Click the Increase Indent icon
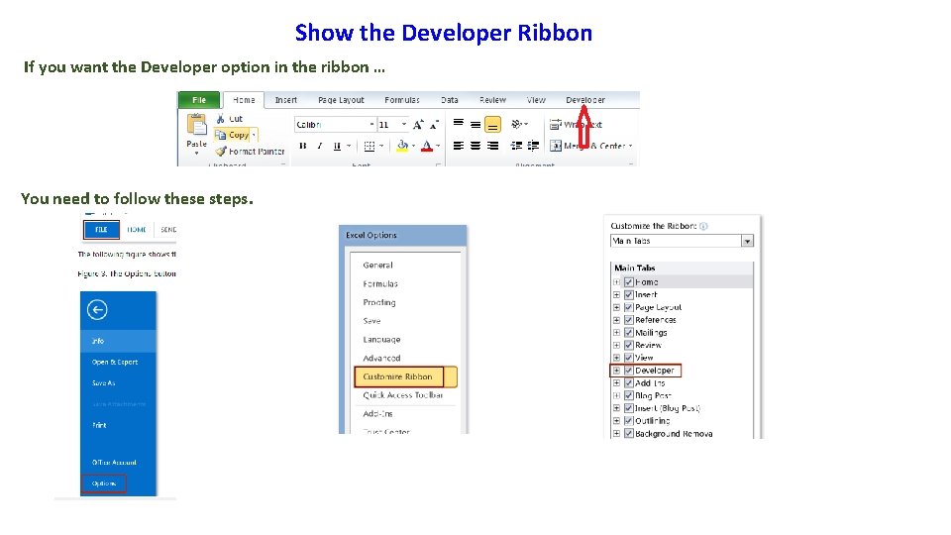Viewport: 951px width, 535px height. [x=533, y=146]
